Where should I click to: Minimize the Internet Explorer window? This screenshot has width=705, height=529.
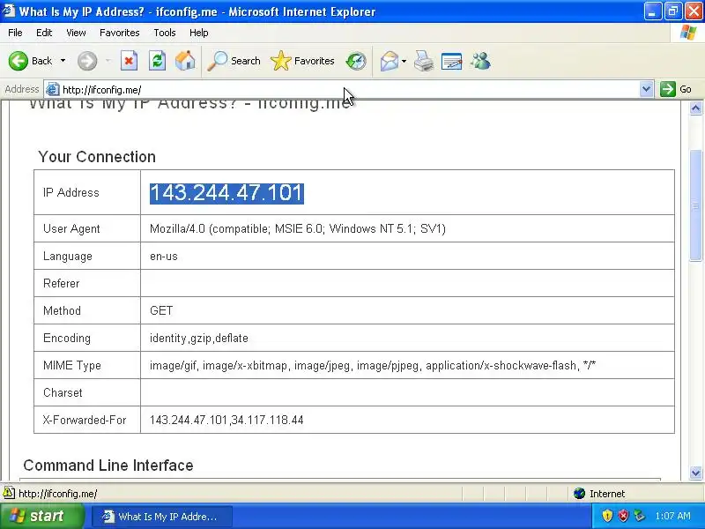click(652, 11)
